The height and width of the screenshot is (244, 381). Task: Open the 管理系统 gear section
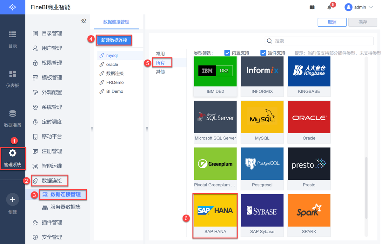(x=12, y=158)
